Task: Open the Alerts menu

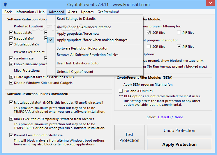Action: (73, 12)
